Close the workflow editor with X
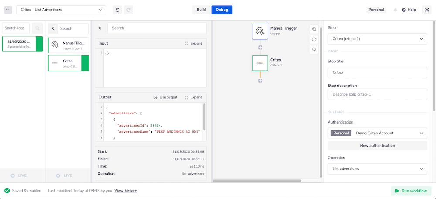The height and width of the screenshot is (199, 436). tap(427, 10)
